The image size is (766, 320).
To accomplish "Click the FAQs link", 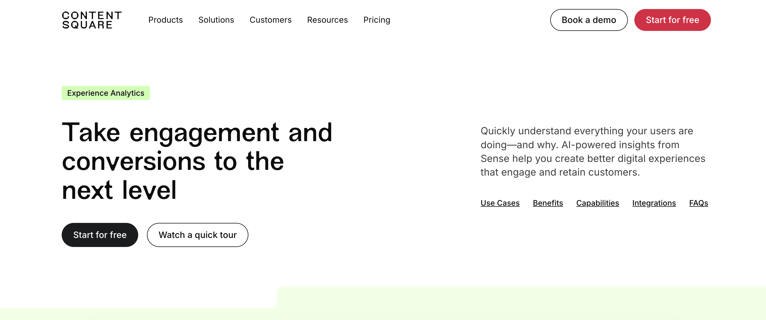I will 699,203.
